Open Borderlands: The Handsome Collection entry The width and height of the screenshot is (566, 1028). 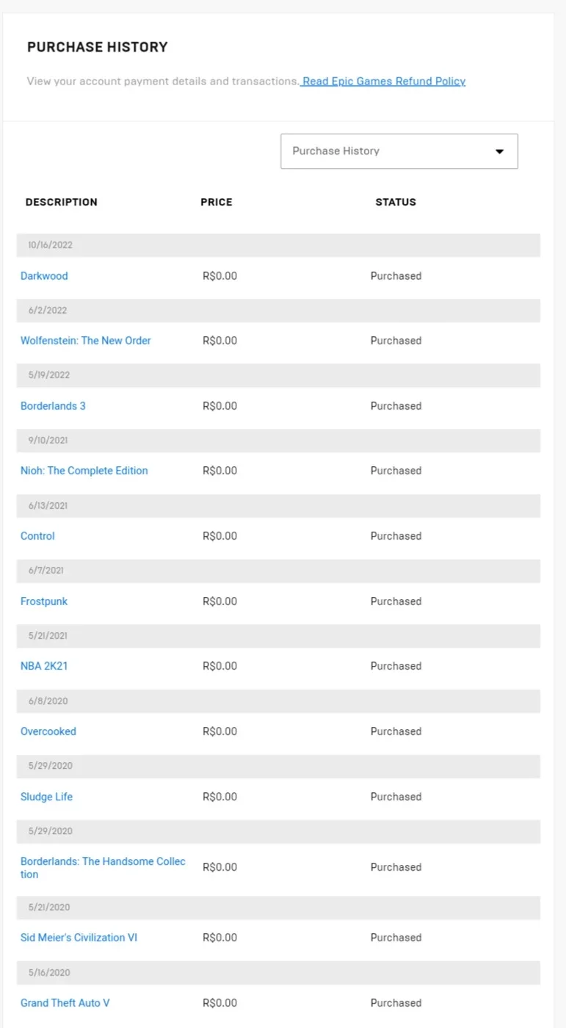(103, 868)
